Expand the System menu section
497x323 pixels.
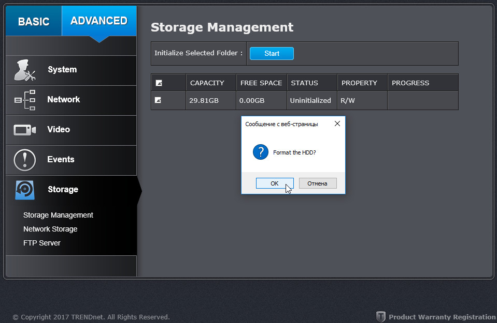point(62,70)
